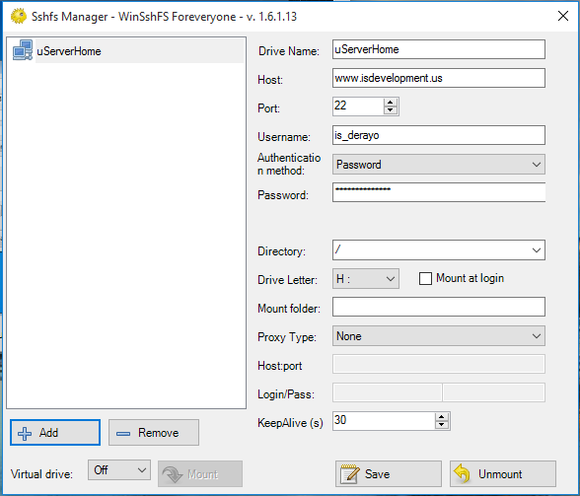
Task: Add a new drive with the Add button
Action: pos(55,432)
